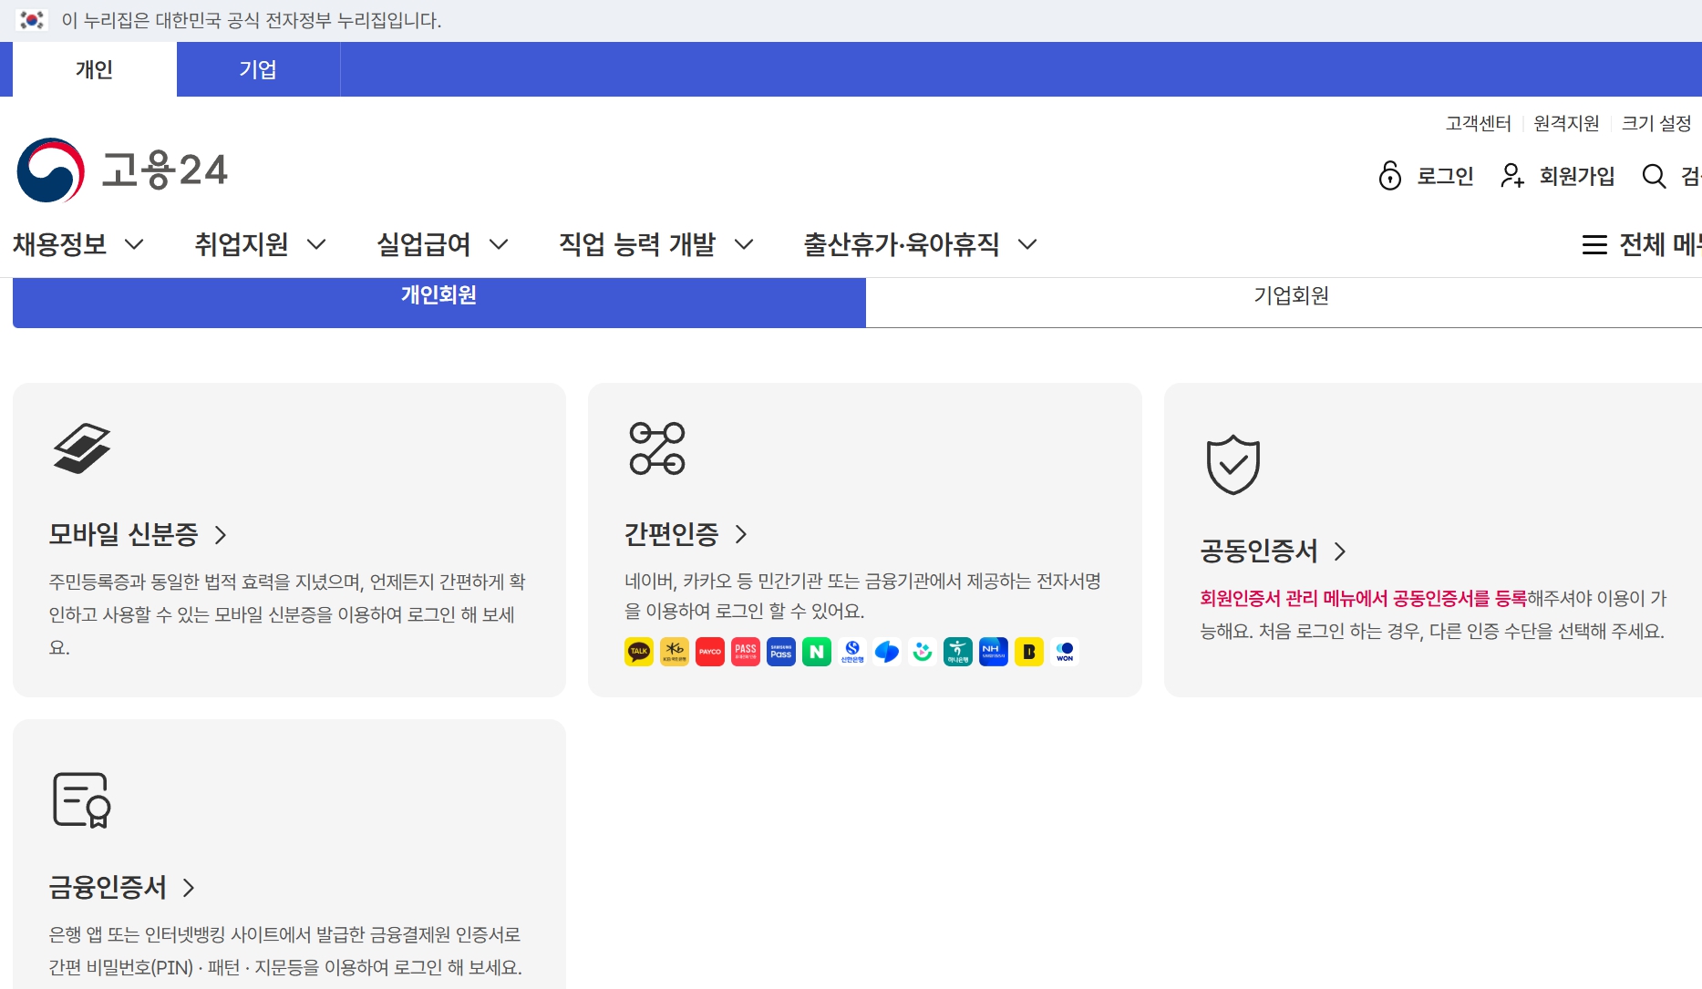1702x989 pixels.
Task: Choose the PAYCO sign-in icon
Action: 710,652
